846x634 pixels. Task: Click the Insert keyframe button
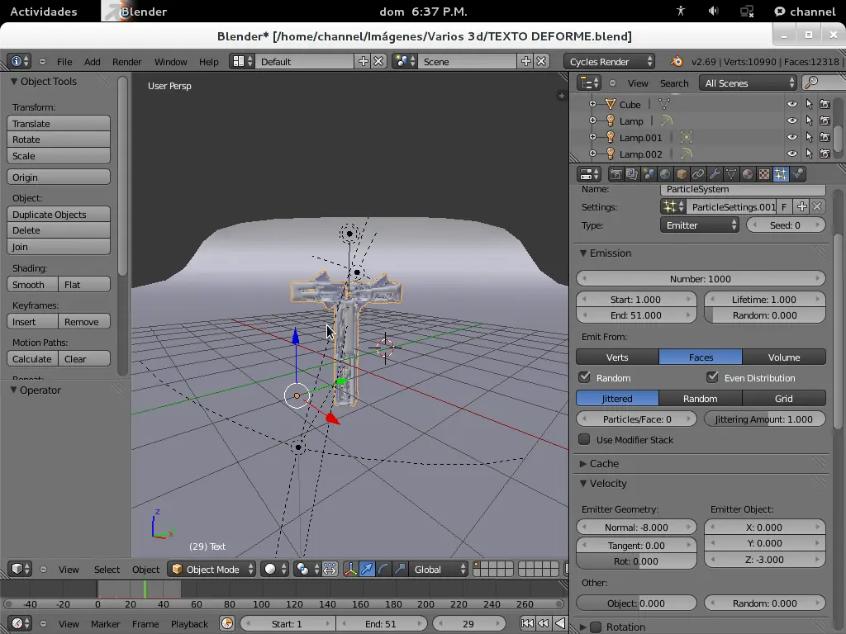click(32, 322)
